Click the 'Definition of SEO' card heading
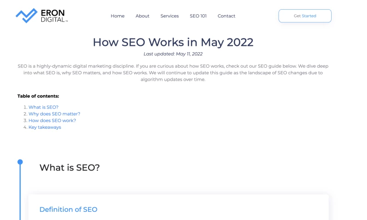The width and height of the screenshot is (367, 220). pyautogui.click(x=68, y=209)
